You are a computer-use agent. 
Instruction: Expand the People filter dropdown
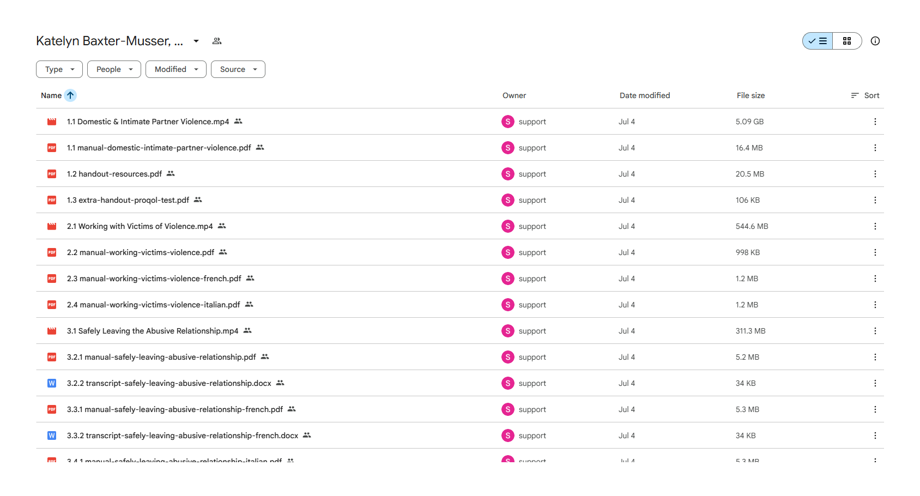click(114, 69)
